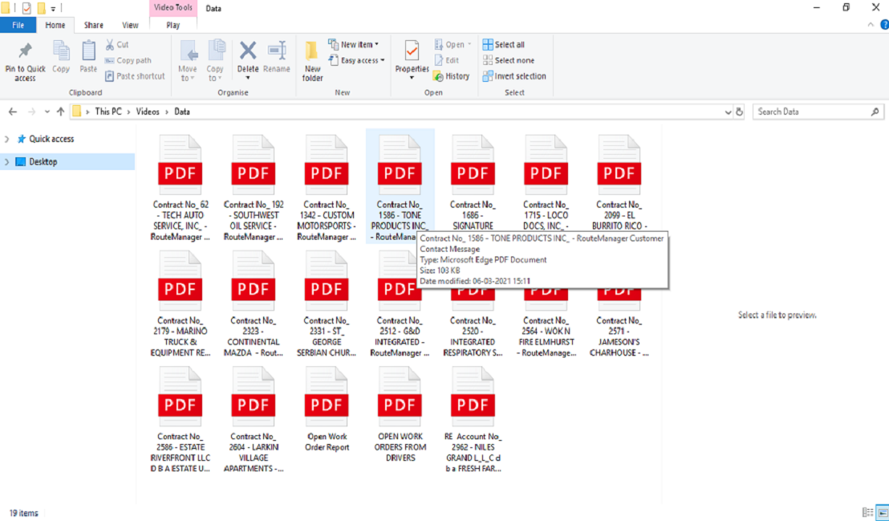Click Invert selection in the ribbon
This screenshot has height=521, width=889.
(x=514, y=76)
